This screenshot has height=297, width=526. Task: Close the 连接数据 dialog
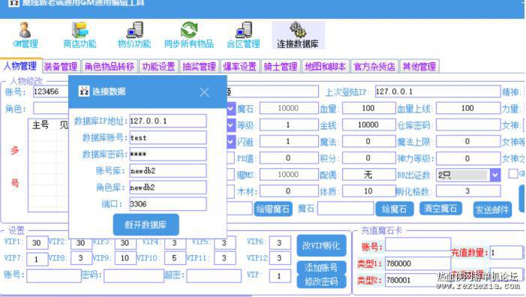(x=204, y=92)
